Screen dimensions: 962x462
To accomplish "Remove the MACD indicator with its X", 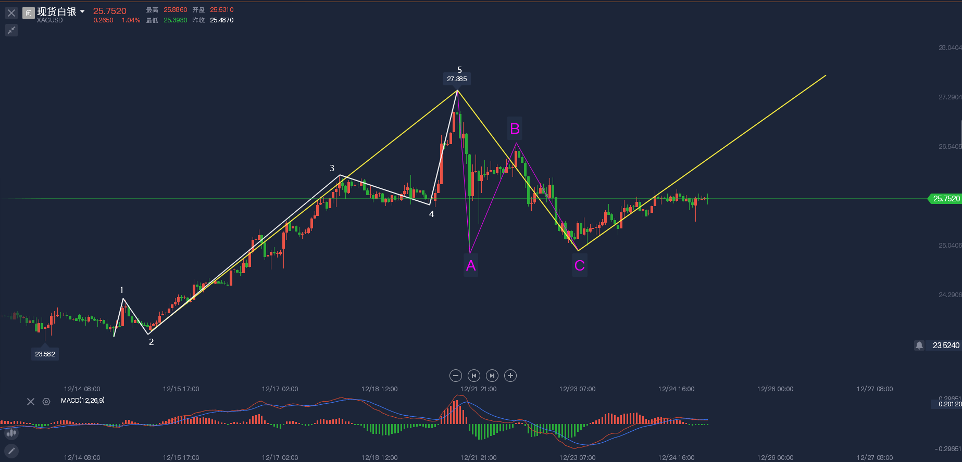I will (31, 402).
